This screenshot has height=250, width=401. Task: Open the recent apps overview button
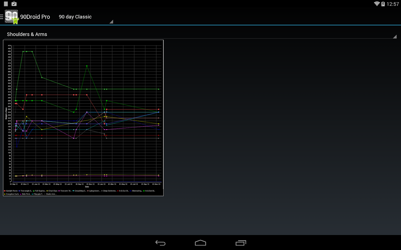coord(241,243)
